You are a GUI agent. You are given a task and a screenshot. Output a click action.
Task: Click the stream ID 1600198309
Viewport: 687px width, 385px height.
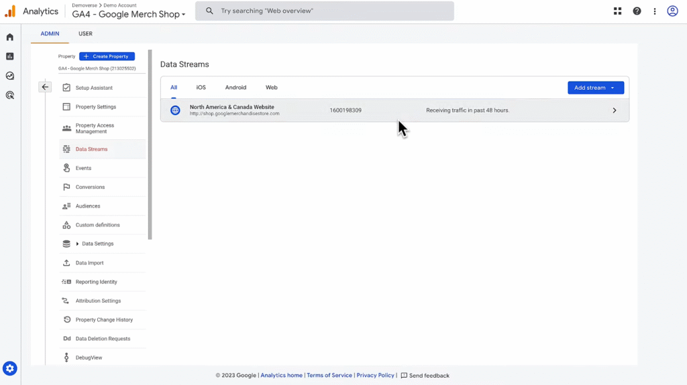point(346,110)
